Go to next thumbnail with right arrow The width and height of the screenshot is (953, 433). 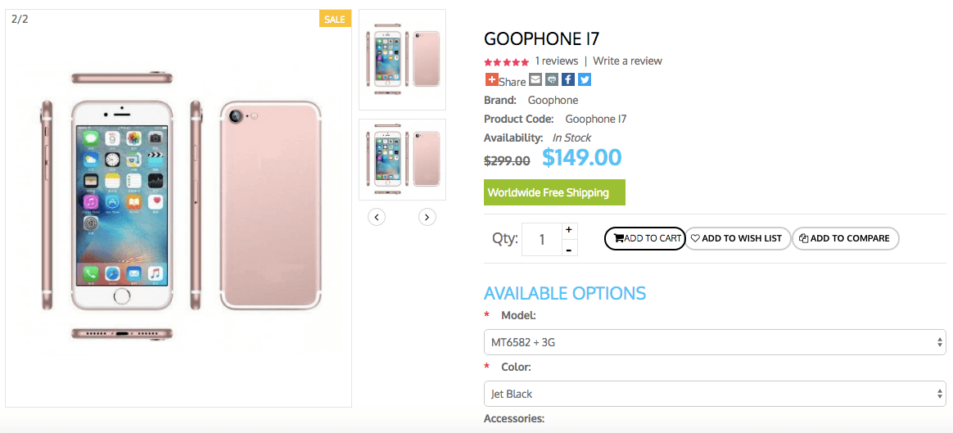click(x=427, y=217)
